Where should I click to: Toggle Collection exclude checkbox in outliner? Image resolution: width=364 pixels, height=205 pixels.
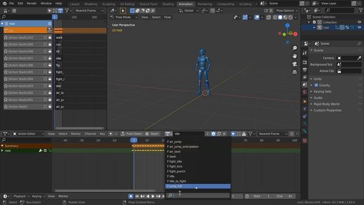pyautogui.click(x=315, y=22)
